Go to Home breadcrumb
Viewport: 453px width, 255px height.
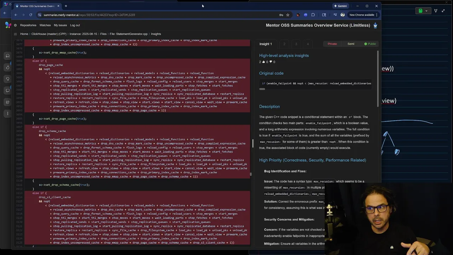tap(24, 34)
